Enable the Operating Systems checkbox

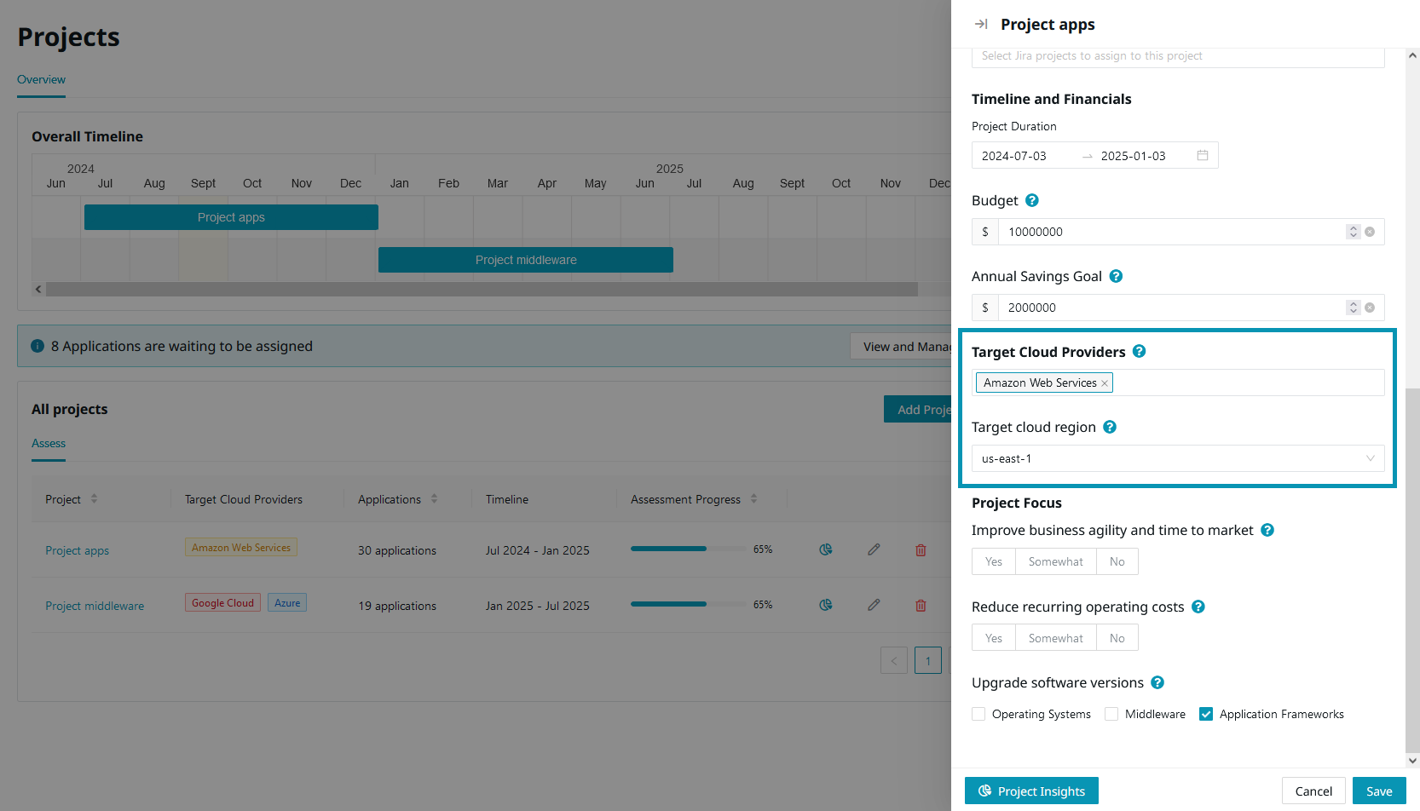point(978,715)
